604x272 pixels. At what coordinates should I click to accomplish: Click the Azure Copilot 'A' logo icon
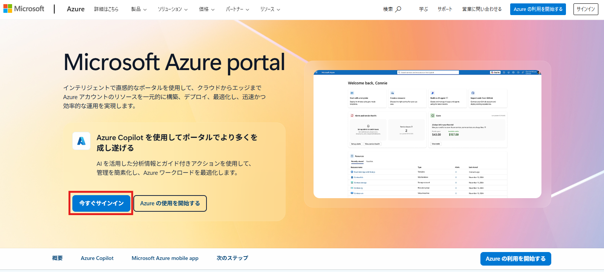[81, 141]
